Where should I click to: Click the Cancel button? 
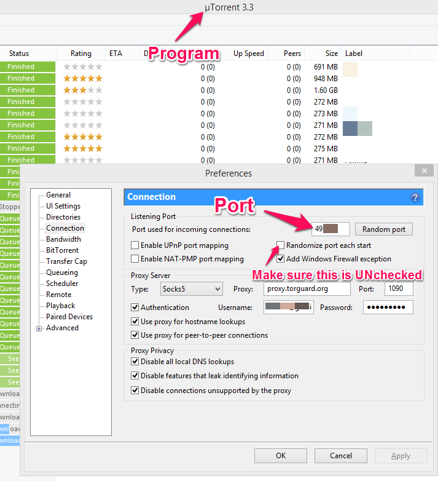[x=340, y=456]
